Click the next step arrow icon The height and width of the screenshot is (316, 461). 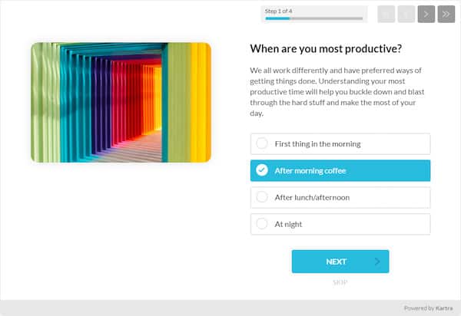(x=426, y=14)
